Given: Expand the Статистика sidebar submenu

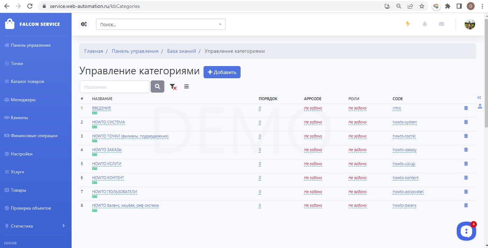Looking at the screenshot, I should coord(63,226).
